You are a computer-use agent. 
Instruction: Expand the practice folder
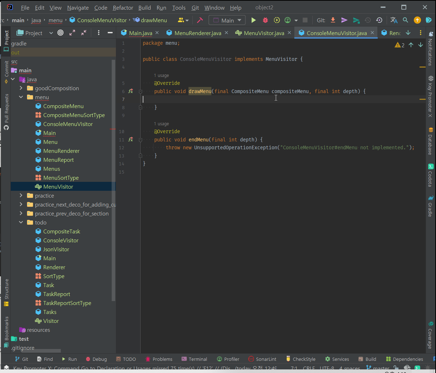(x=21, y=195)
